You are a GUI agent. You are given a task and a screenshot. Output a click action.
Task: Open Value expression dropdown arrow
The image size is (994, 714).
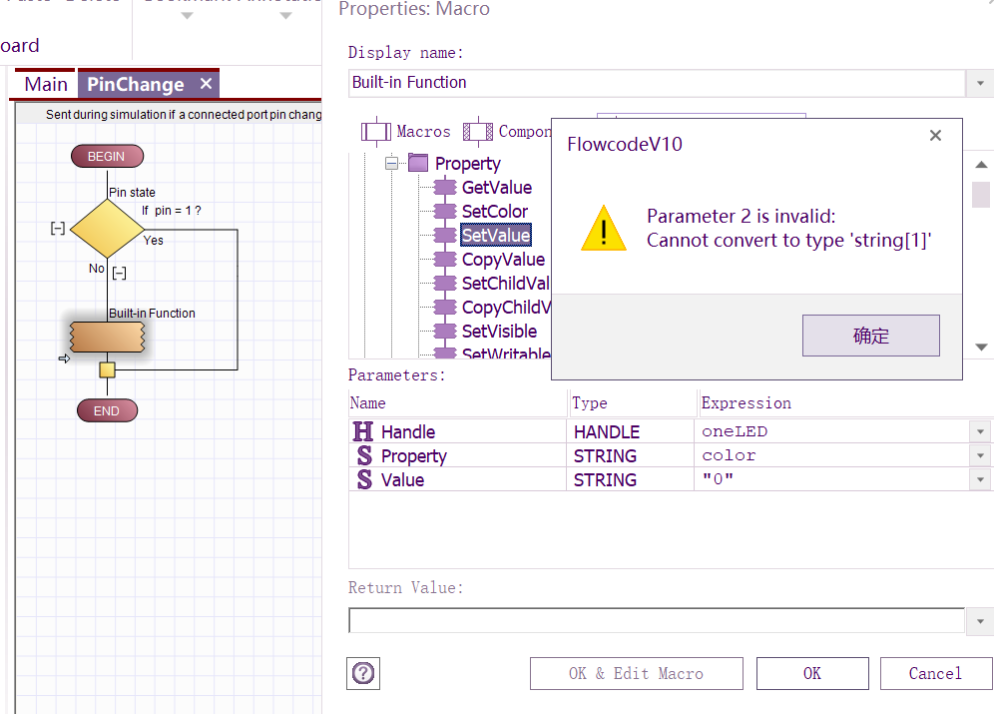(x=980, y=480)
